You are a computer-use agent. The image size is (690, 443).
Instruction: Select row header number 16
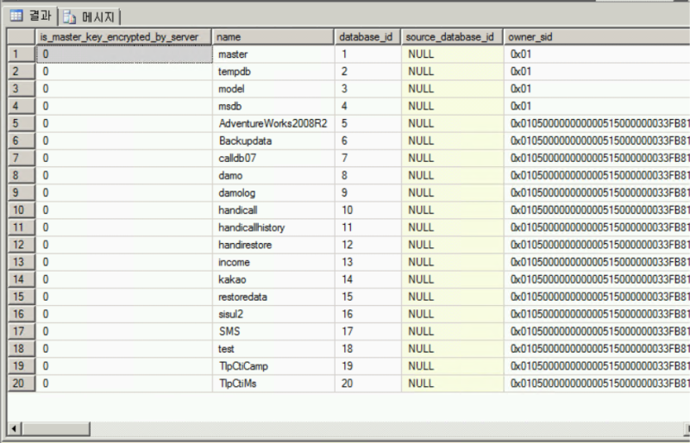pyautogui.click(x=21, y=314)
